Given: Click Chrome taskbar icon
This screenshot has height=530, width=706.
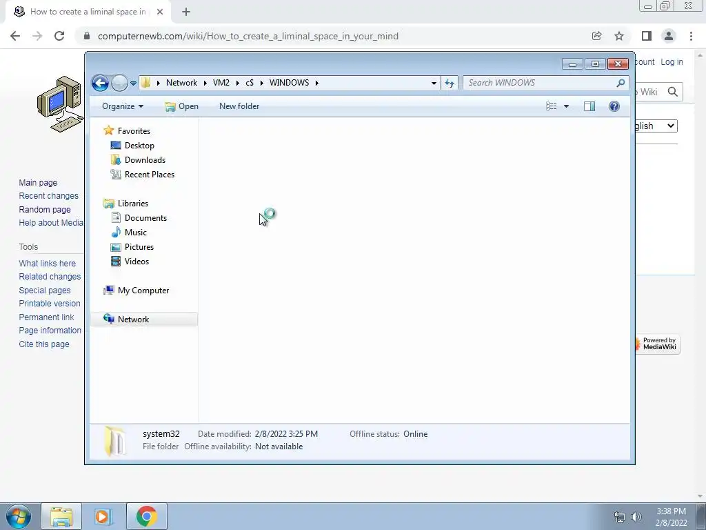Looking at the screenshot, I should coord(146,516).
